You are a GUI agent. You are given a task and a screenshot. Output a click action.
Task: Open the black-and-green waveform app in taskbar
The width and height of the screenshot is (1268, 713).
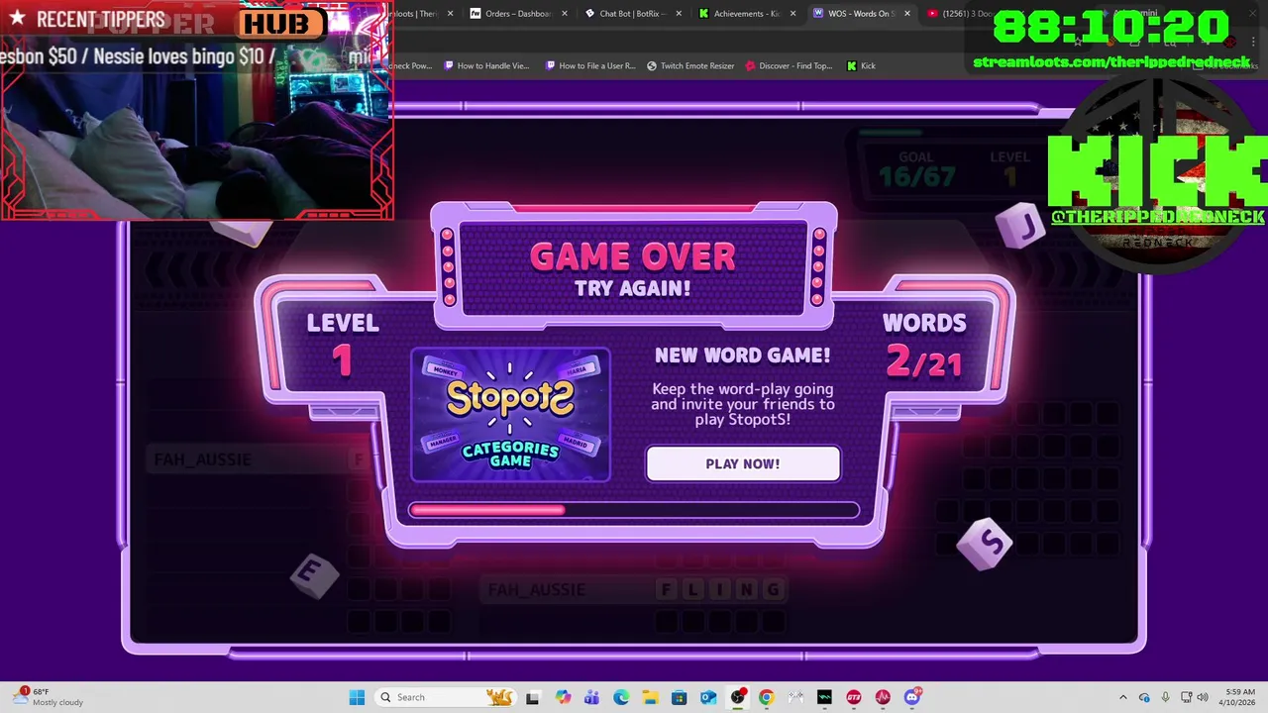824,697
